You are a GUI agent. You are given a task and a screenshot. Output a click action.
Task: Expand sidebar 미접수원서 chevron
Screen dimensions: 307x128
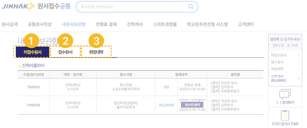click(x=299, y=55)
